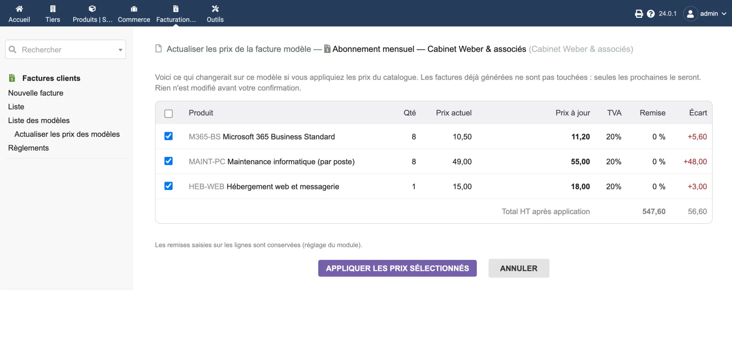
Task: Click the total écart 56,60
Action: pyautogui.click(x=697, y=211)
